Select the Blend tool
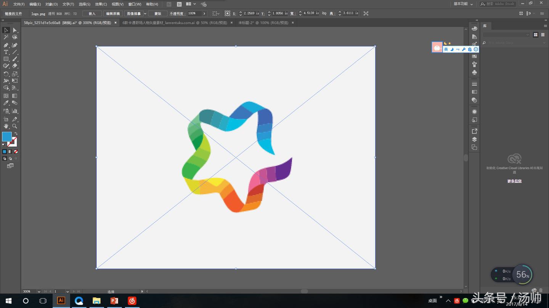Image resolution: width=549 pixels, height=308 pixels. coord(15,103)
